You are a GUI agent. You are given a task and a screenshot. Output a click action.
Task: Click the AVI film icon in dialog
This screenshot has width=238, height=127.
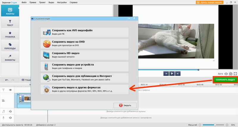pos(47,32)
